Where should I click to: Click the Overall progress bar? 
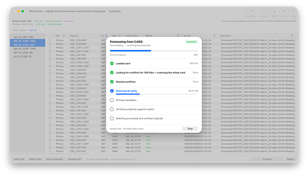coord(154,51)
